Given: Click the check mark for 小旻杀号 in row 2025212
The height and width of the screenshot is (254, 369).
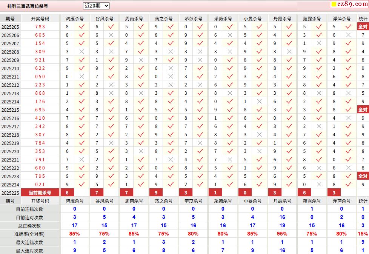Looking at the screenshot, I should [259, 85].
